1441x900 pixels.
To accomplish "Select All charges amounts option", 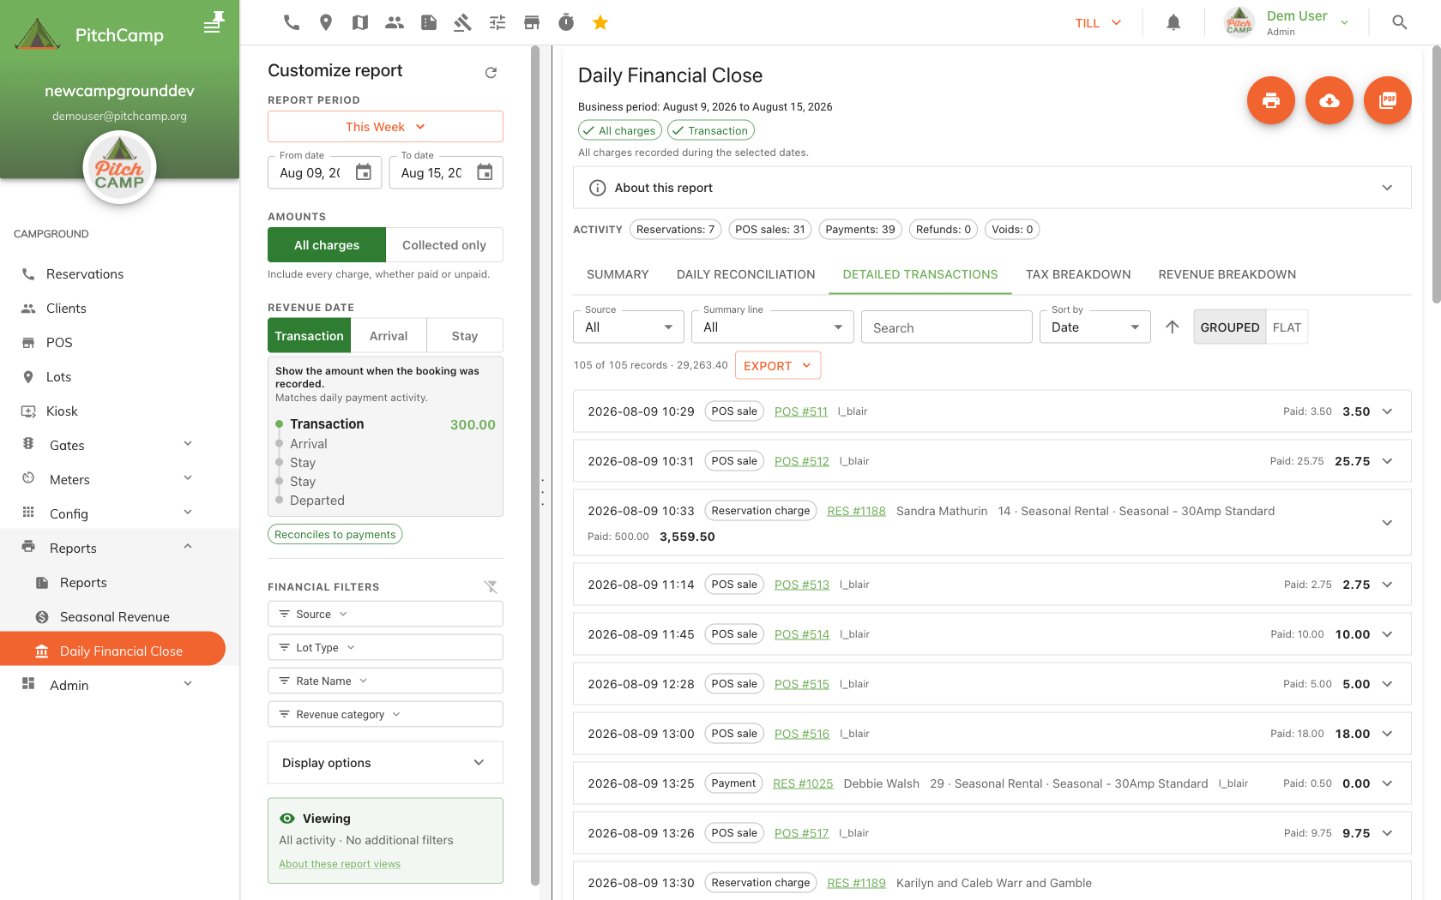I will pos(327,245).
